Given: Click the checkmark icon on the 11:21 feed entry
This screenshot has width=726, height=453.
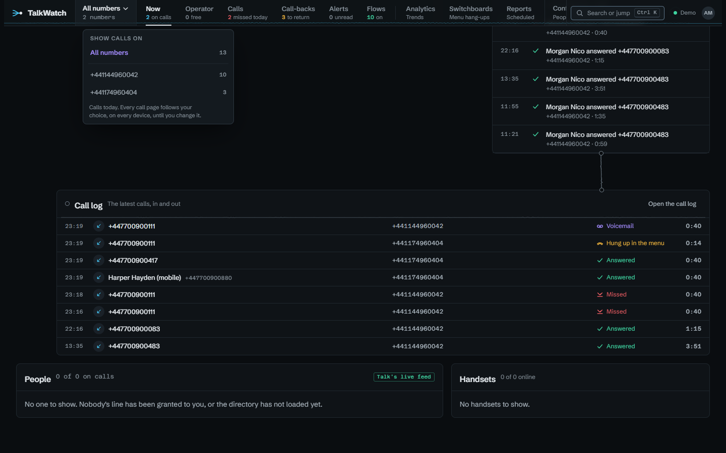Looking at the screenshot, I should point(535,134).
